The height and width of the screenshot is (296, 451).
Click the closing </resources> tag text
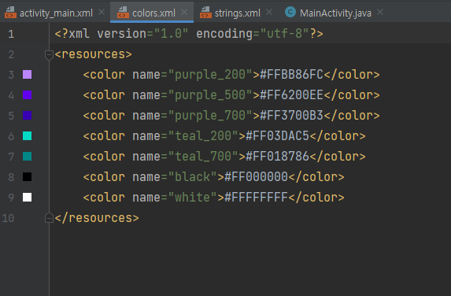[x=97, y=218]
